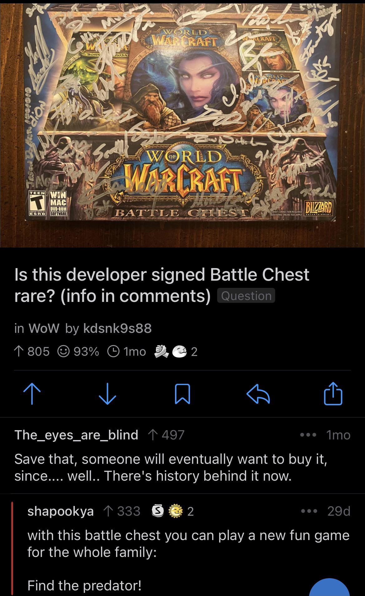Viewport: 365px width, 596px height.
Task: Downvote the post with the blue down arrow
Action: click(107, 394)
